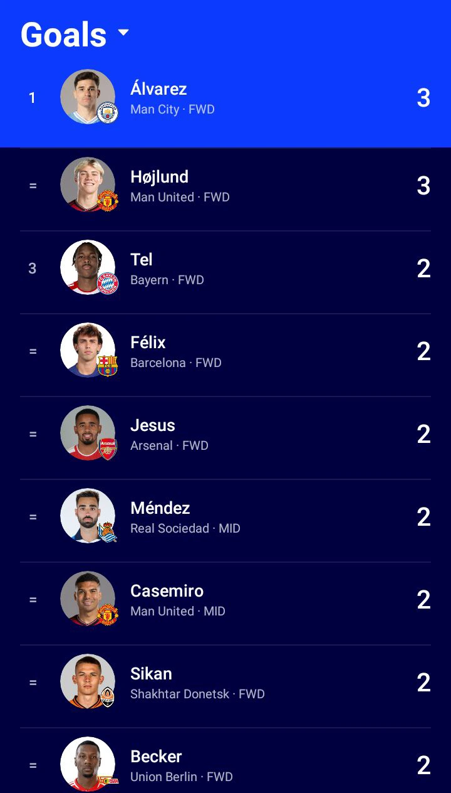
Task: Open Højlund's player name link
Action: 159,177
